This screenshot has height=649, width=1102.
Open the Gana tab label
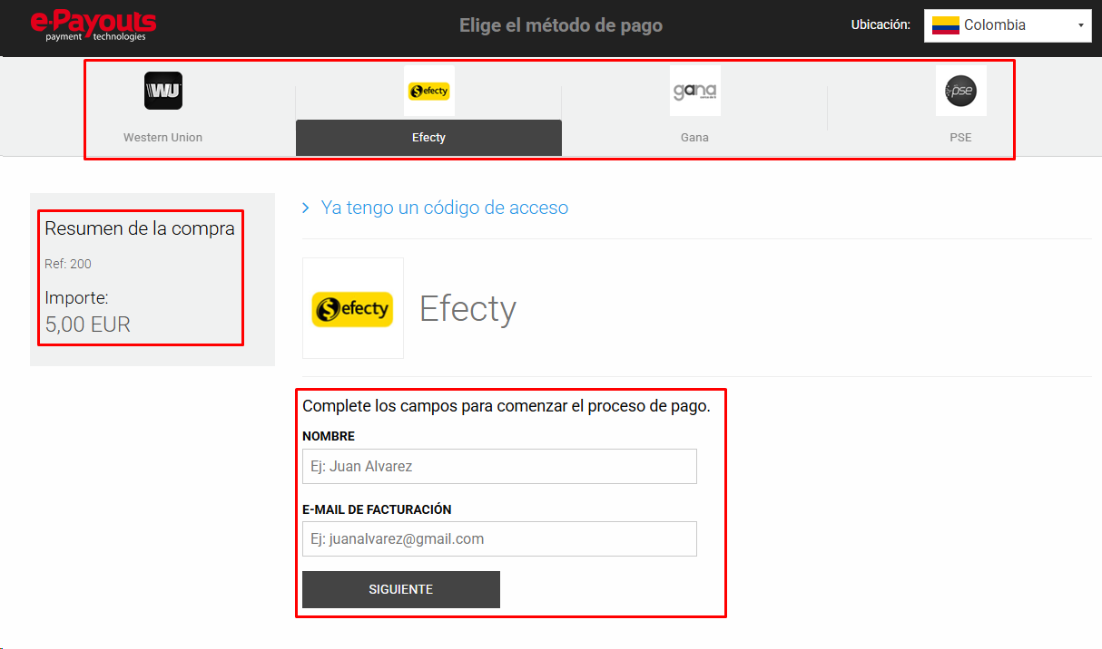695,138
